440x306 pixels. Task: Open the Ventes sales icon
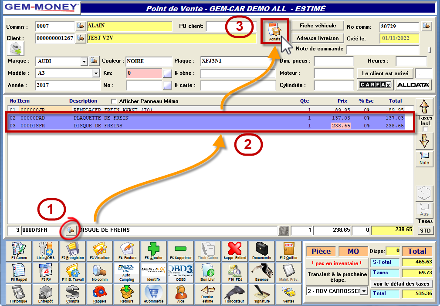coord(288,294)
